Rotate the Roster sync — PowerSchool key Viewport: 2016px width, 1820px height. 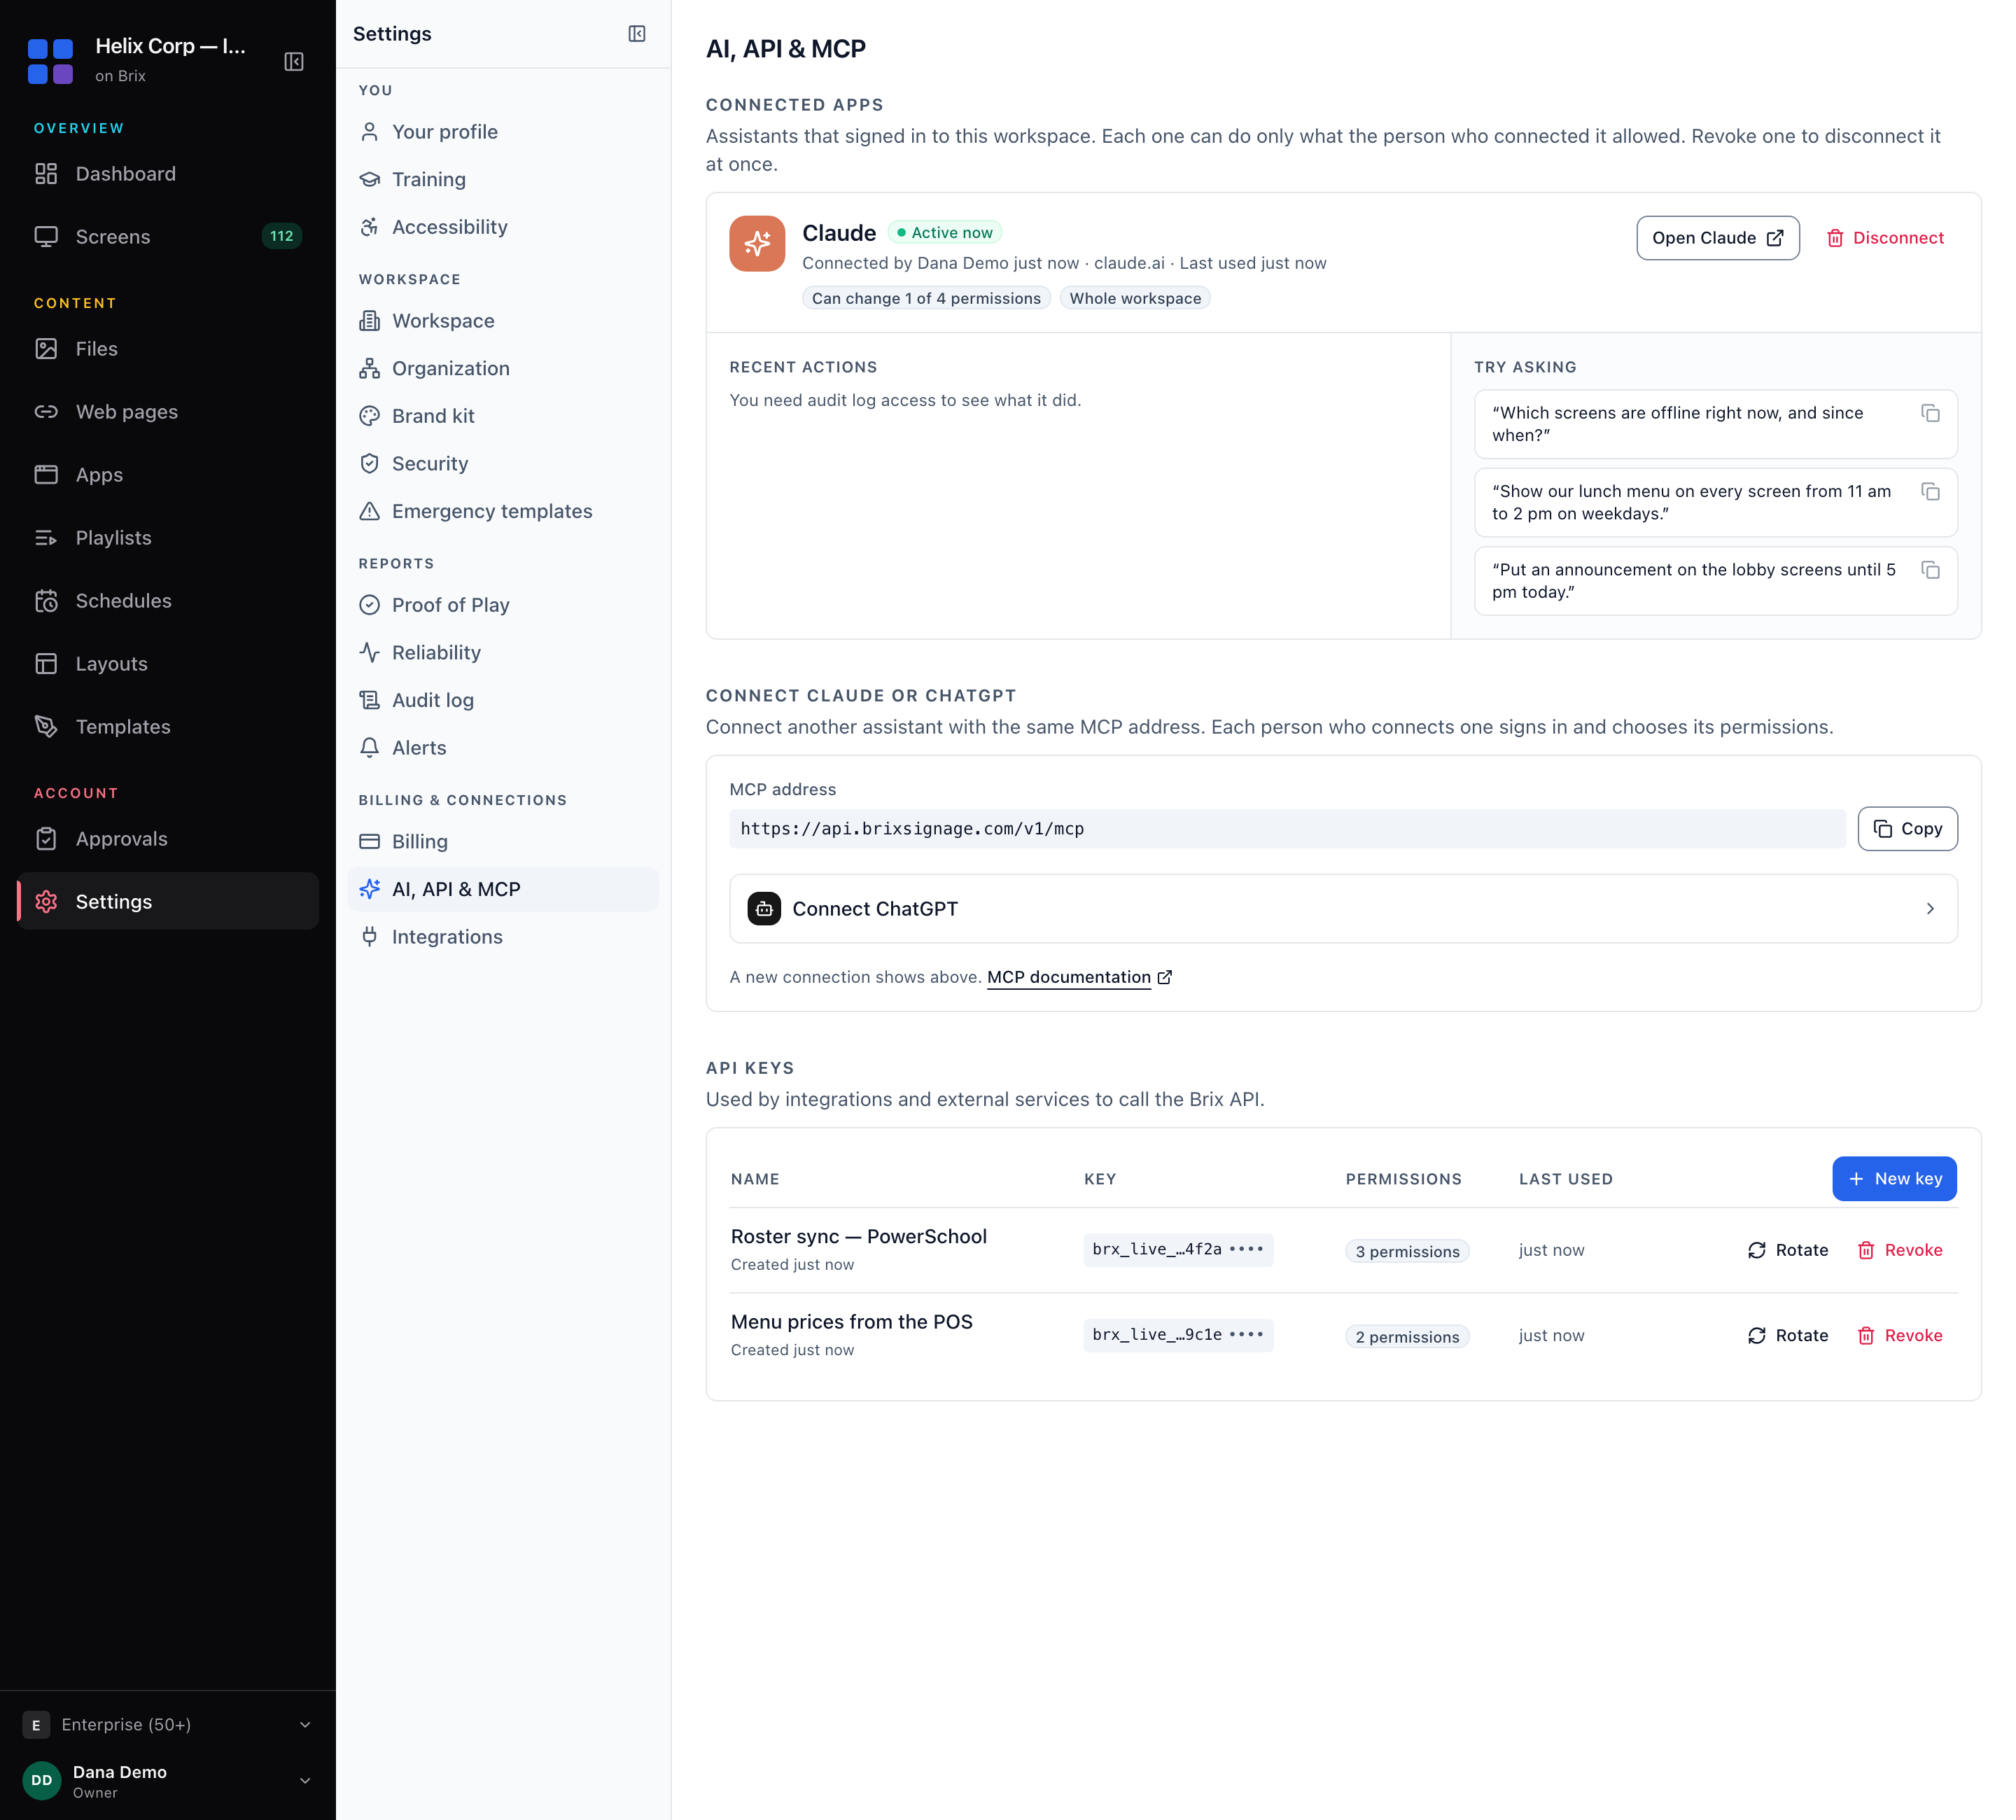[x=1788, y=1251]
